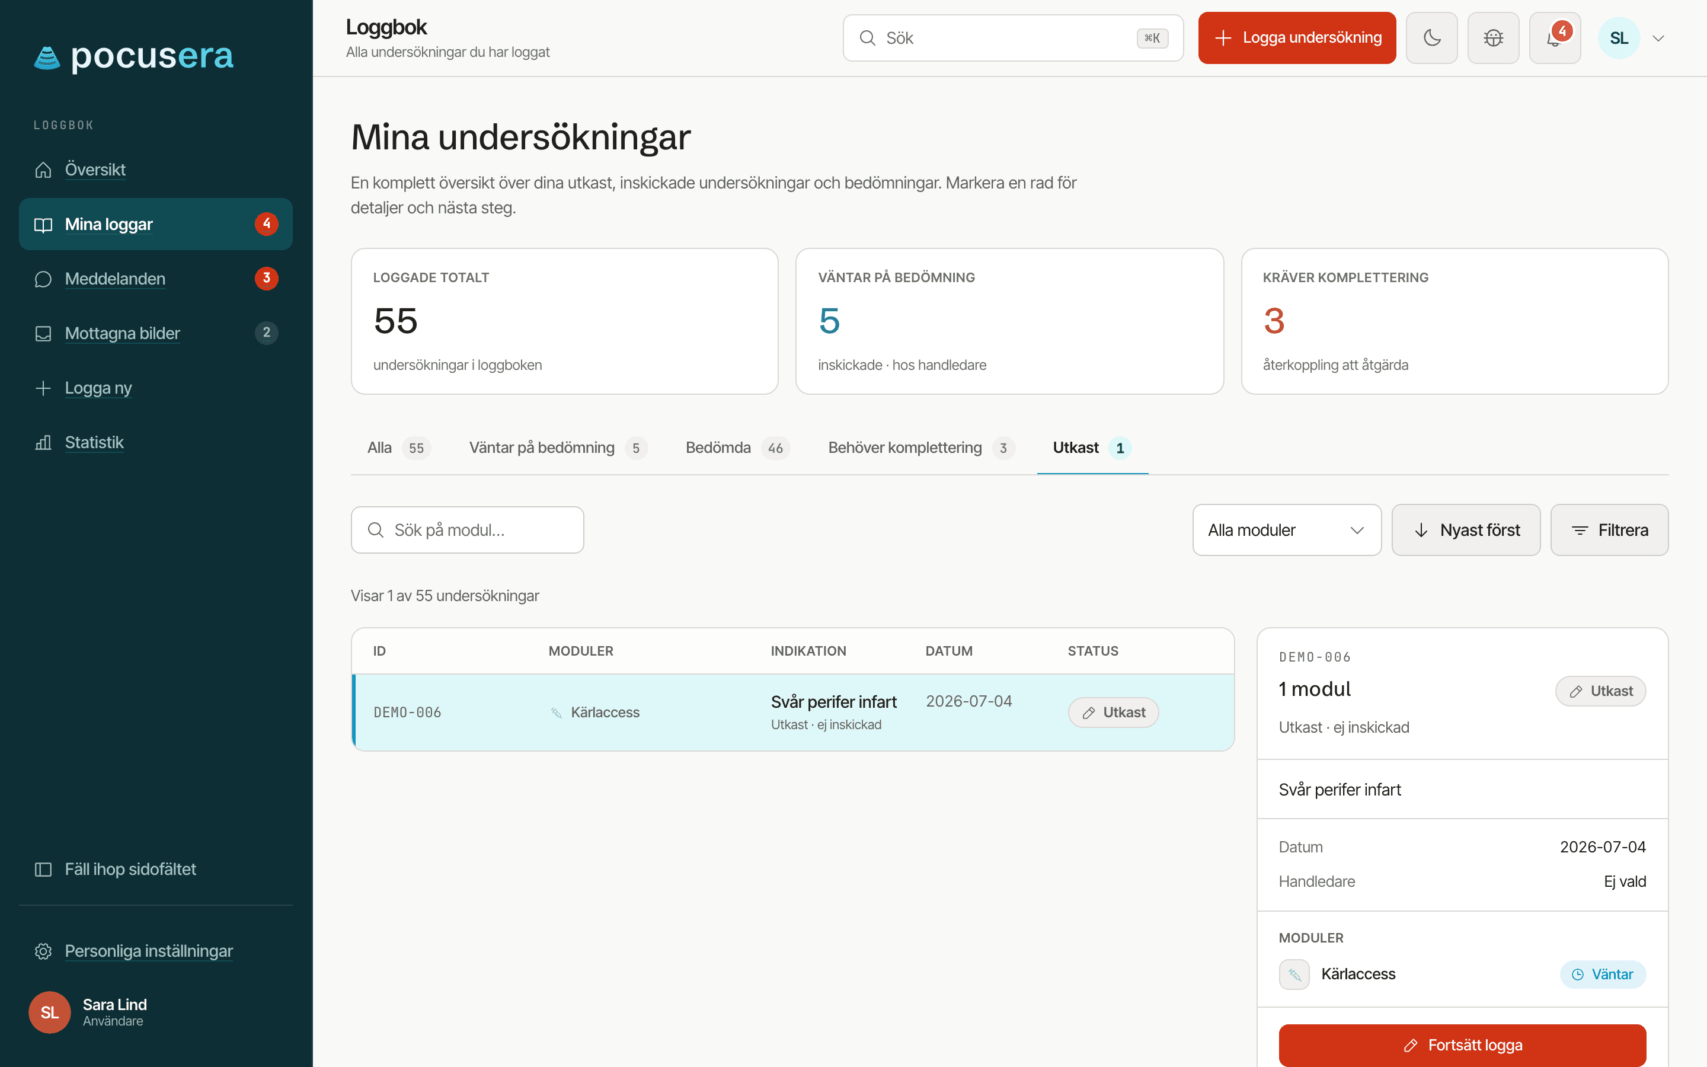The width and height of the screenshot is (1707, 1067).
Task: Click Utkast badge in detail panel
Action: [1600, 691]
